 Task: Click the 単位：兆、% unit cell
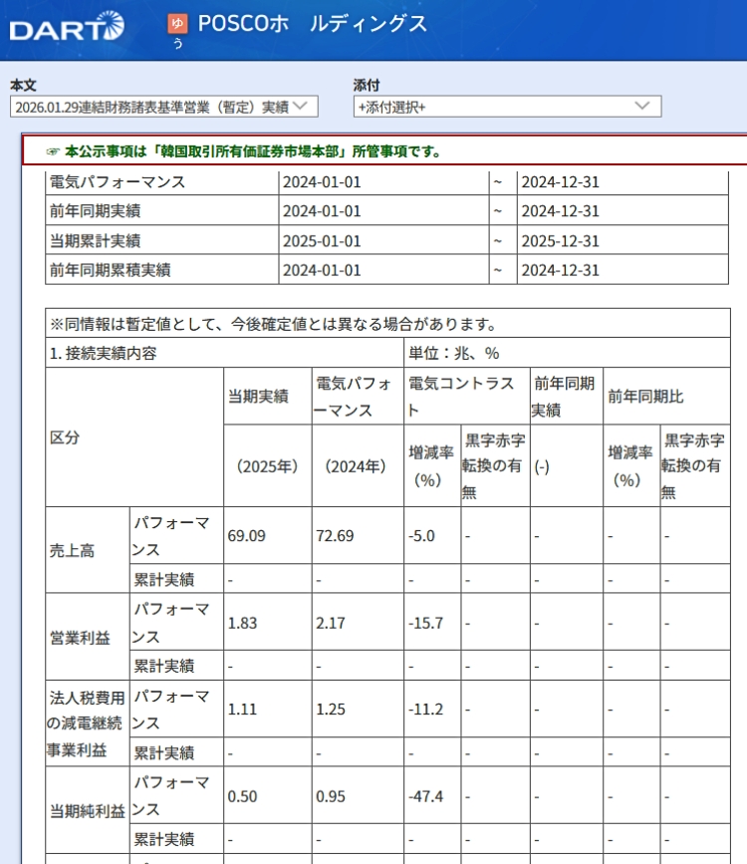pos(453,353)
